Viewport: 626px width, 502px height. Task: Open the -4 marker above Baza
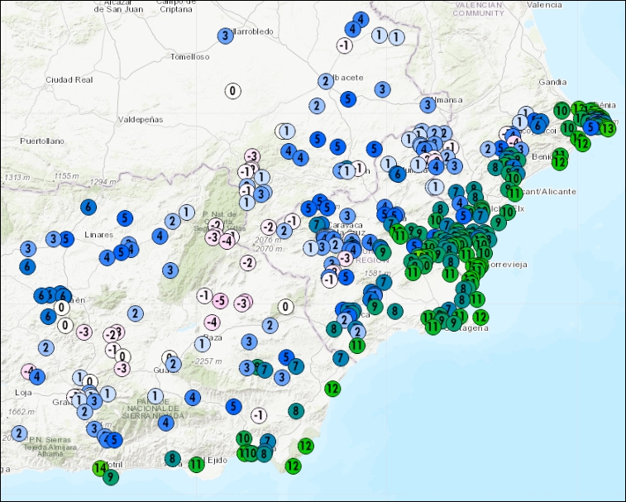tap(212, 322)
